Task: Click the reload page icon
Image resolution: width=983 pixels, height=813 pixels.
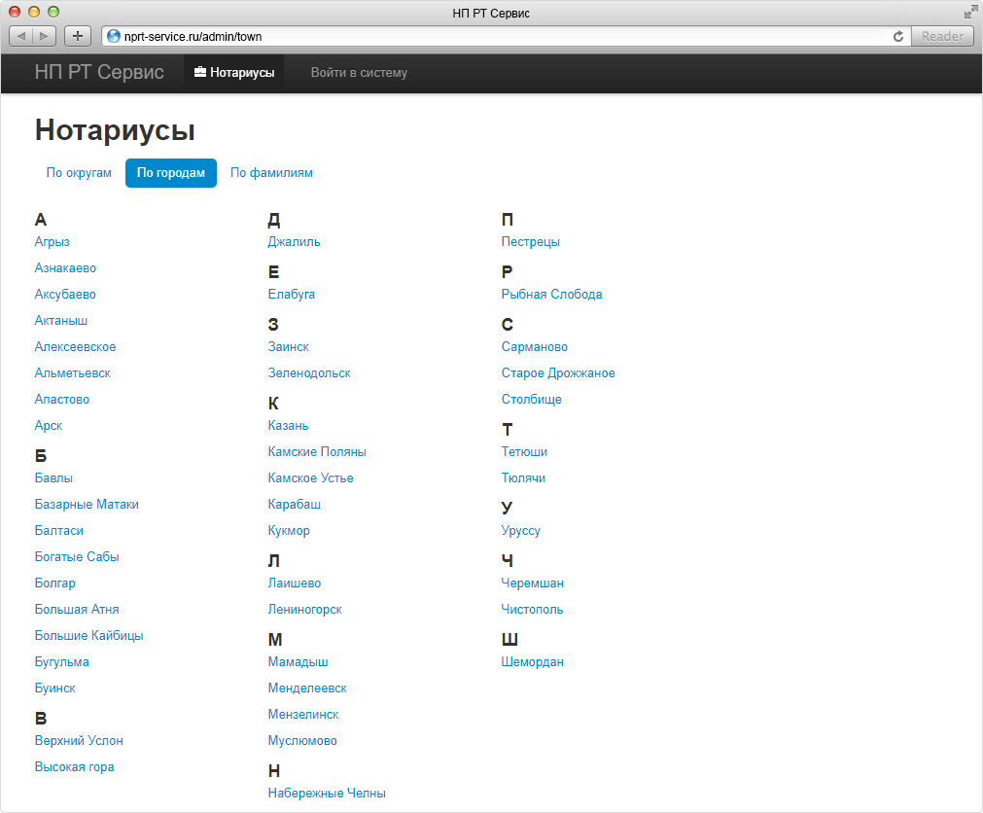Action: pyautogui.click(x=897, y=36)
